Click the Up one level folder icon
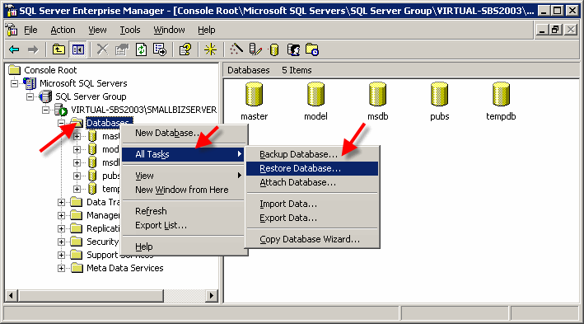584x324 pixels. [x=58, y=49]
